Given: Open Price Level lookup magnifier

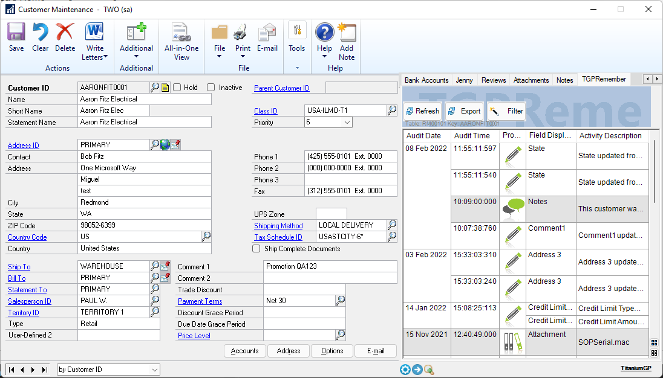Looking at the screenshot, I should point(341,335).
